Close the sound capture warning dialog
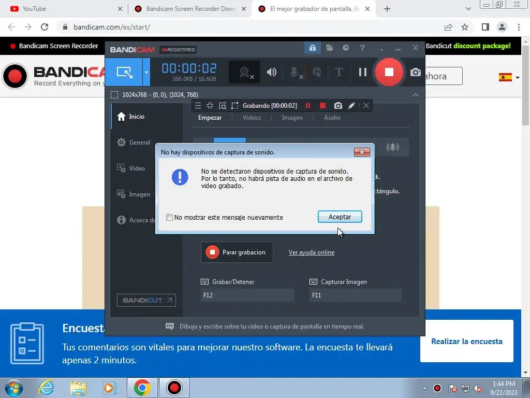 pyautogui.click(x=362, y=152)
